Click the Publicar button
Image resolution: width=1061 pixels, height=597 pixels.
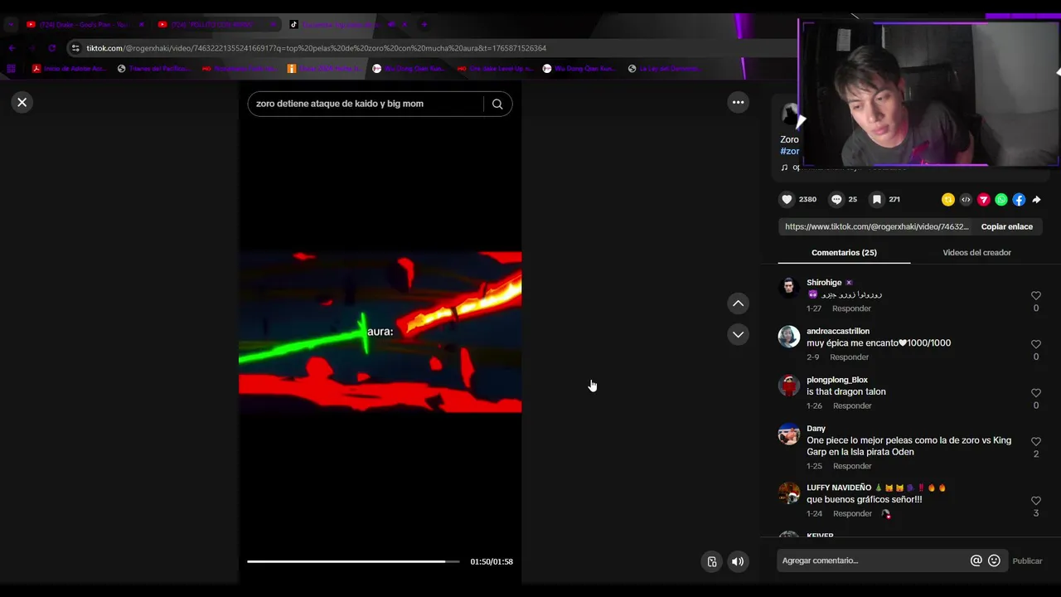pyautogui.click(x=1027, y=561)
